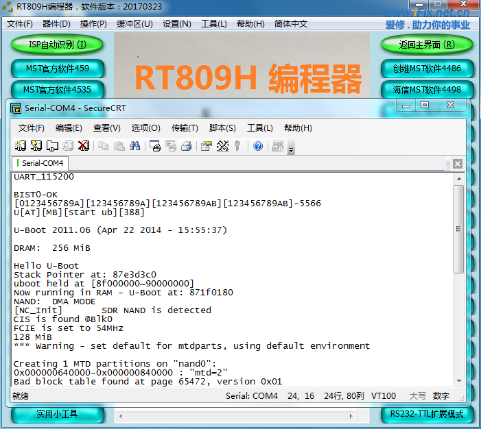Open RT809H 设置(N) menu
The image size is (481, 429).
[177, 23]
